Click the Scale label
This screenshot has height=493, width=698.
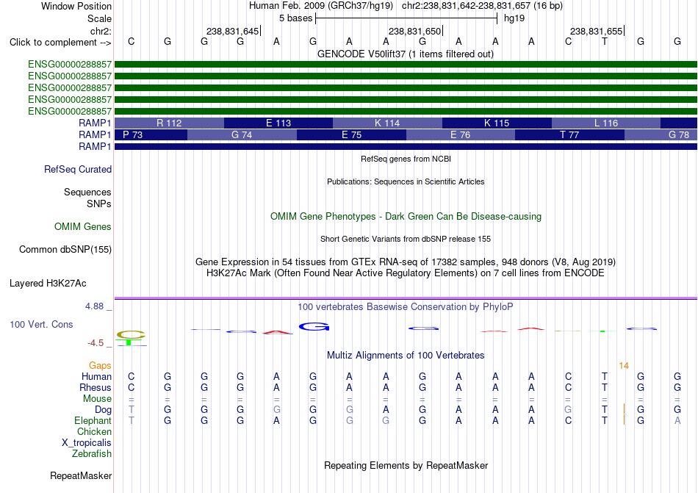[99, 18]
